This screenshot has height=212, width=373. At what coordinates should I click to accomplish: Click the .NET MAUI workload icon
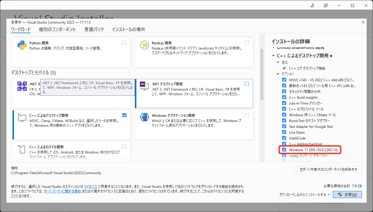pyautogui.click(x=22, y=86)
